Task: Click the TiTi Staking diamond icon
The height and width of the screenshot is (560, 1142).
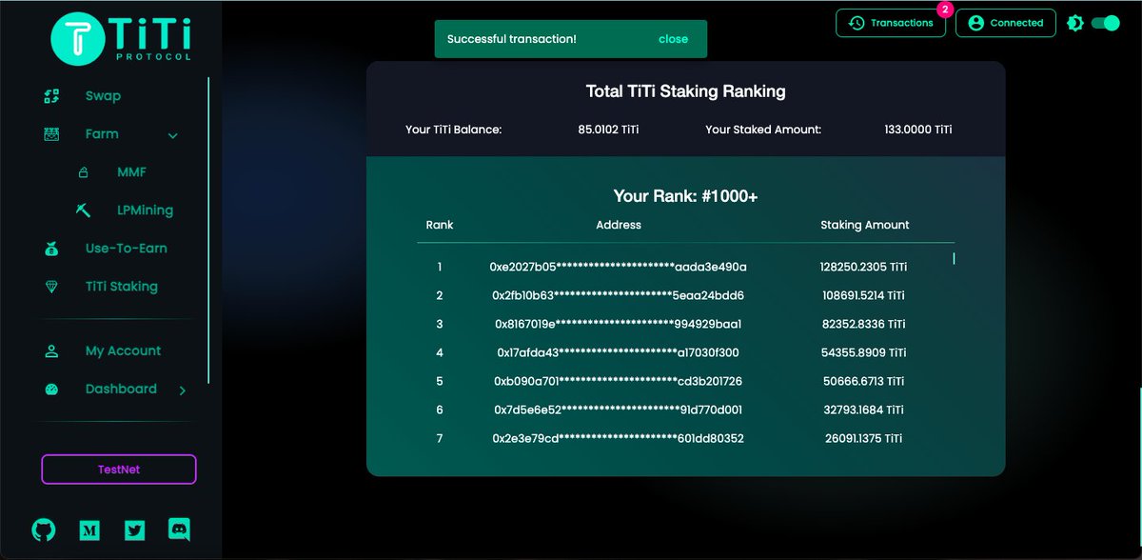Action: tap(52, 287)
